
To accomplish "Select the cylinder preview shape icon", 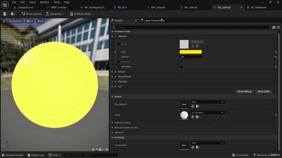I will [93, 150].
